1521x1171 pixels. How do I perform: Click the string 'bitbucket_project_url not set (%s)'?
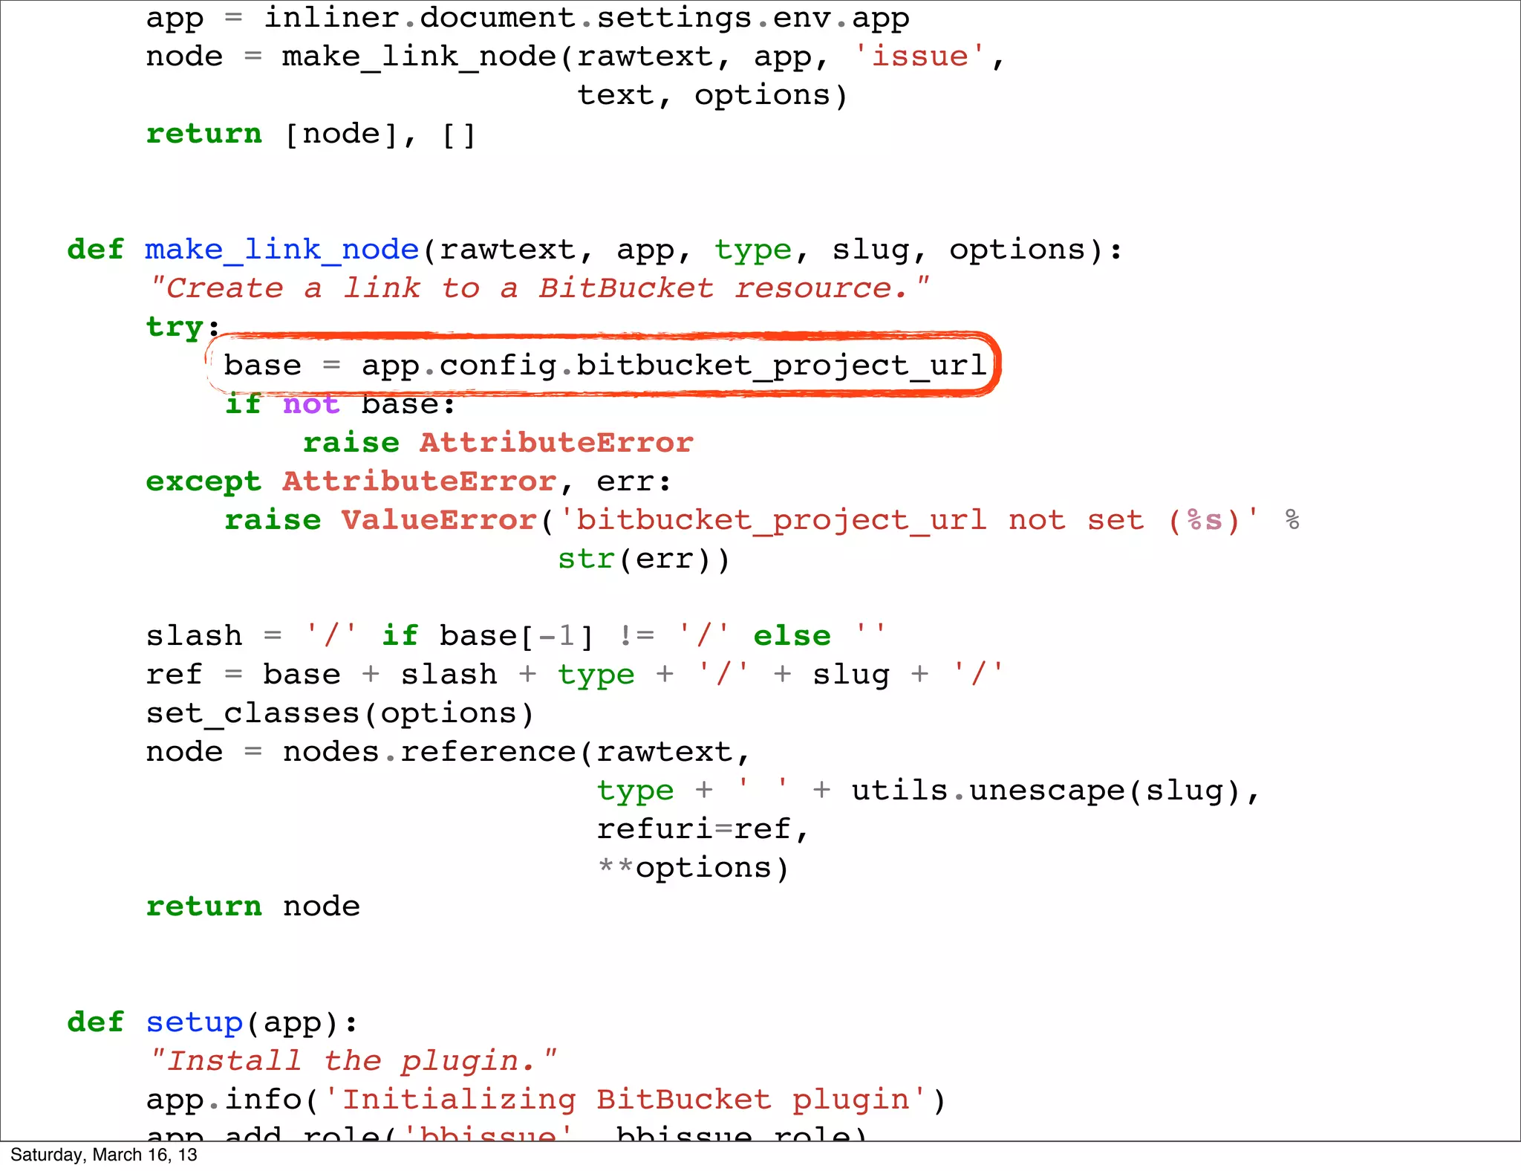[908, 520]
